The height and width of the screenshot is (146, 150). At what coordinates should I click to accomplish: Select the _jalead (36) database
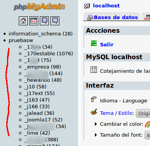point(39,113)
